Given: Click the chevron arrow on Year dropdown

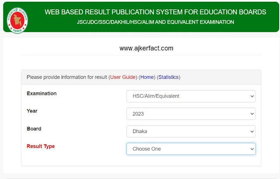Looking at the screenshot, I should pos(252,114).
